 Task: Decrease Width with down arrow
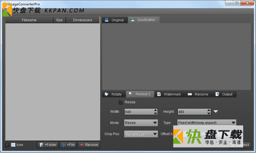pyautogui.click(x=155, y=113)
